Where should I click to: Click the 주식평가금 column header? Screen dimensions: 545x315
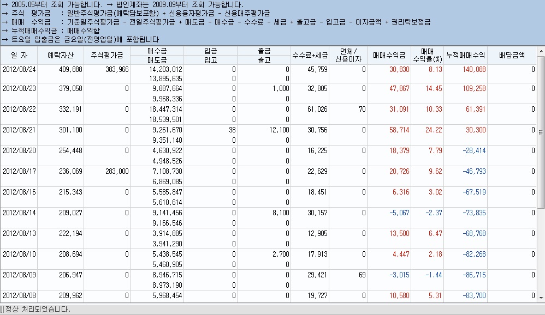point(108,55)
